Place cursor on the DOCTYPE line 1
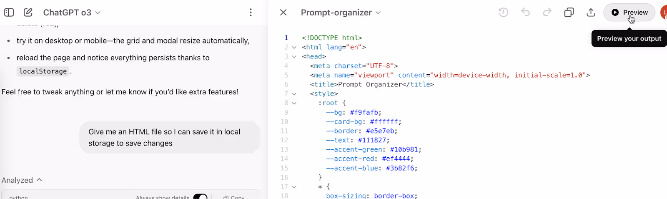 point(332,38)
